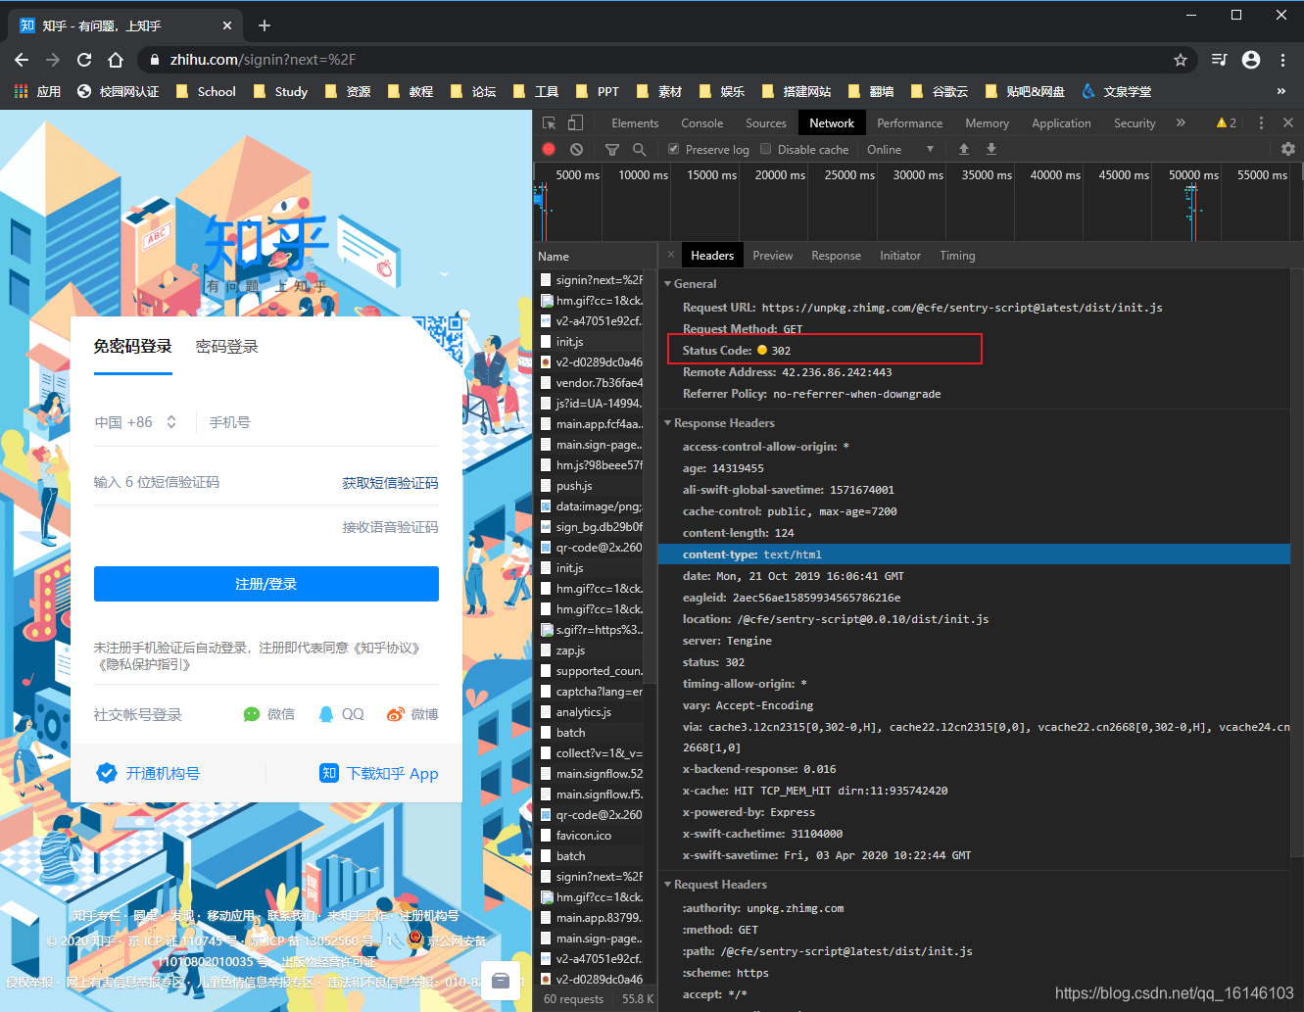The width and height of the screenshot is (1304, 1012).
Task: Open country code 中国 +86 selector
Action: (135, 422)
